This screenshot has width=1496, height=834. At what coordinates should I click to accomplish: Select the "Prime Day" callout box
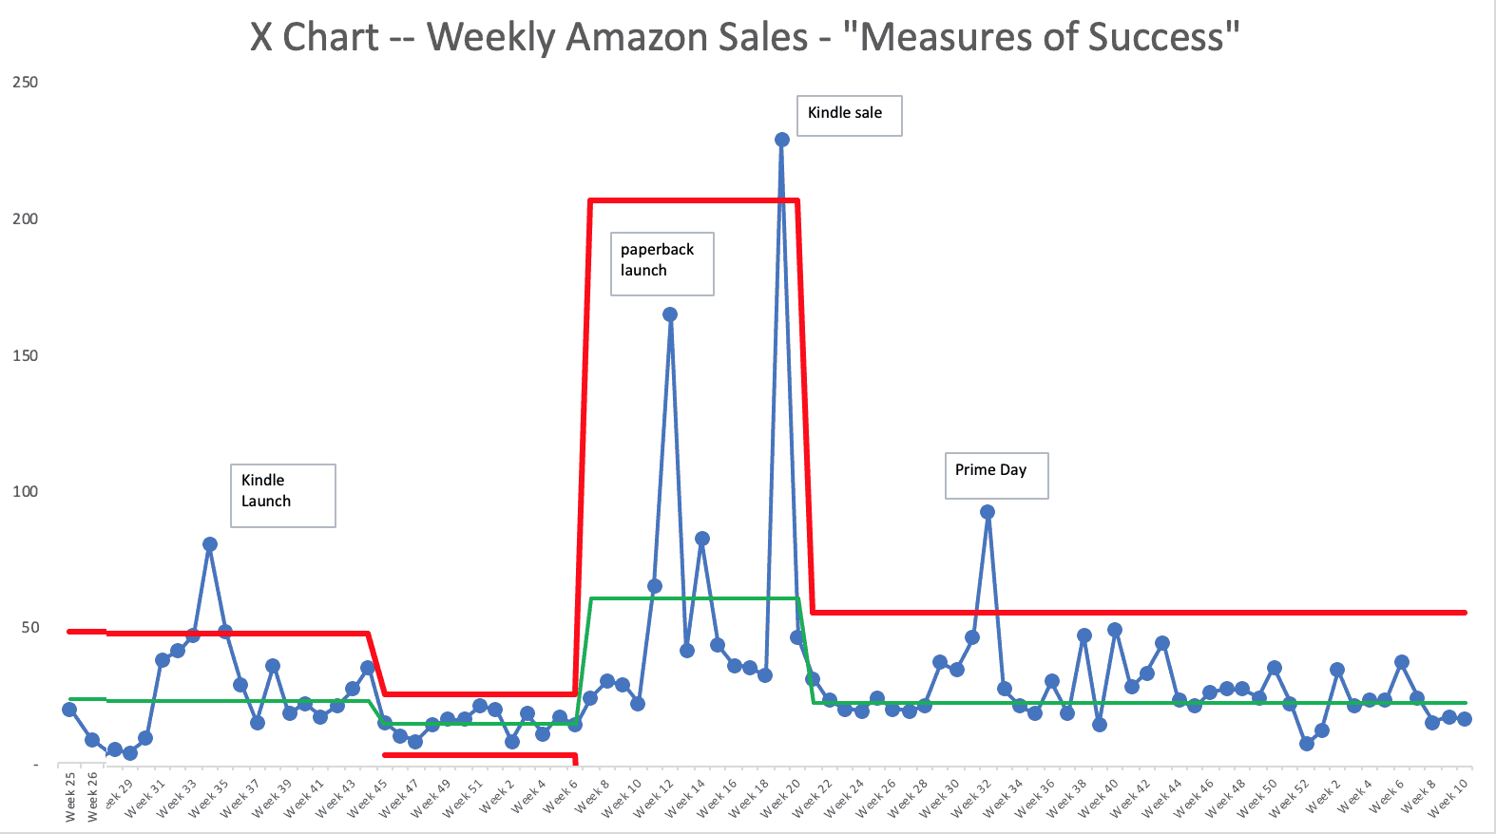click(x=995, y=475)
